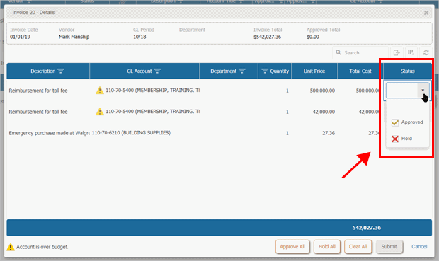Image resolution: width=439 pixels, height=261 pixels.
Task: Click warning icon on 500,000.00 row
Action: click(x=100, y=91)
